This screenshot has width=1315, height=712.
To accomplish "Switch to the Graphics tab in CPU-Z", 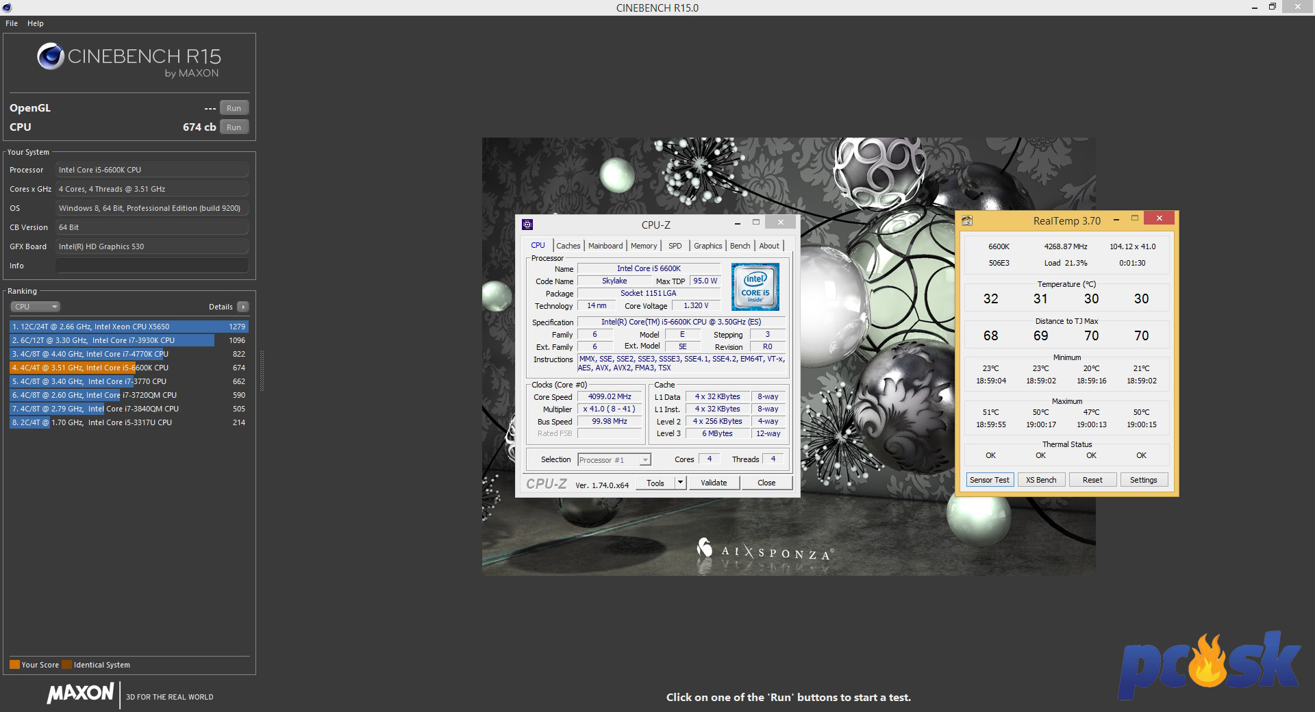I will click(708, 246).
